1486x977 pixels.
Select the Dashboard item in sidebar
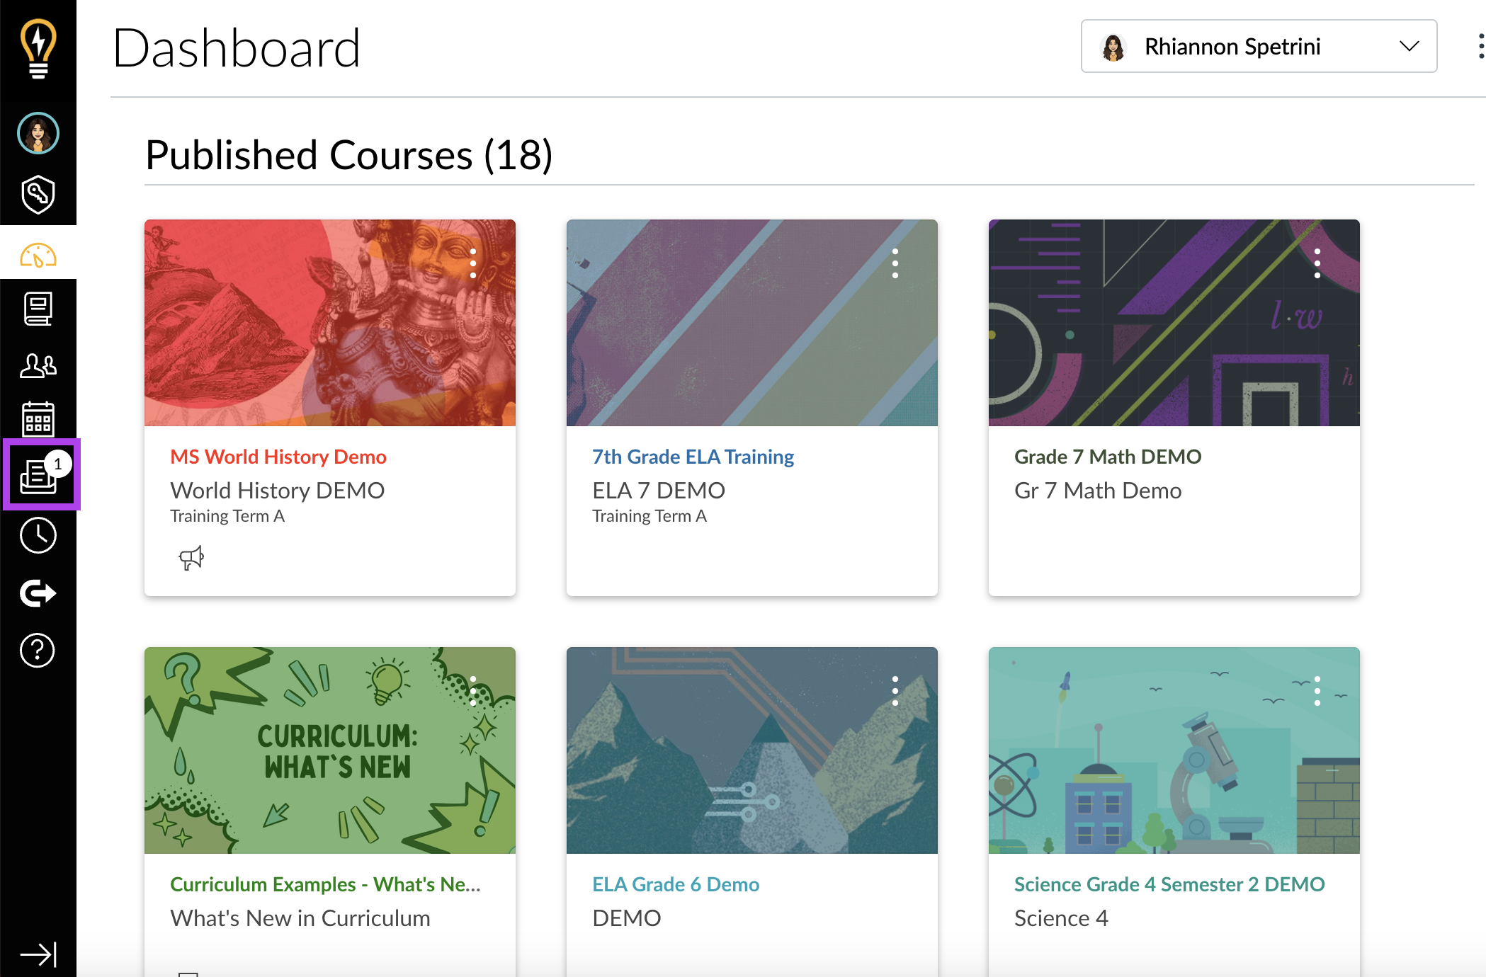[38, 255]
